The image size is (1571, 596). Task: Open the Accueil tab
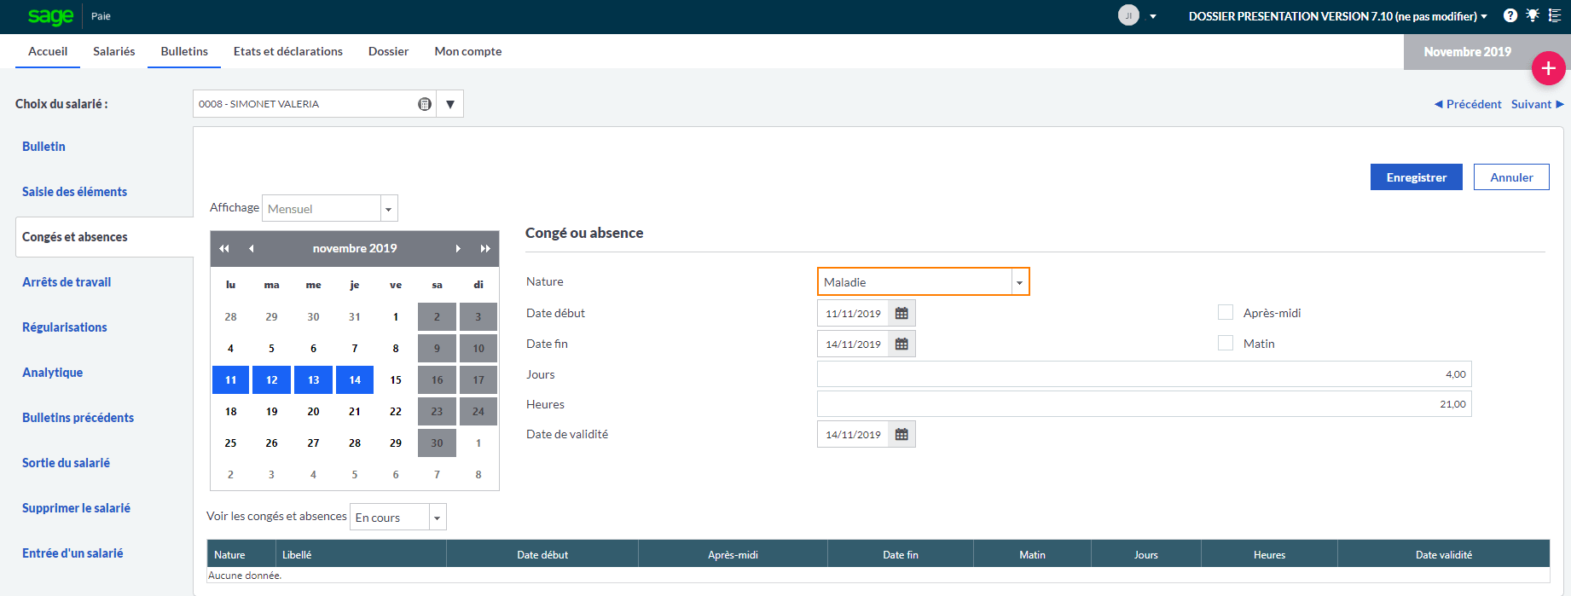48,51
